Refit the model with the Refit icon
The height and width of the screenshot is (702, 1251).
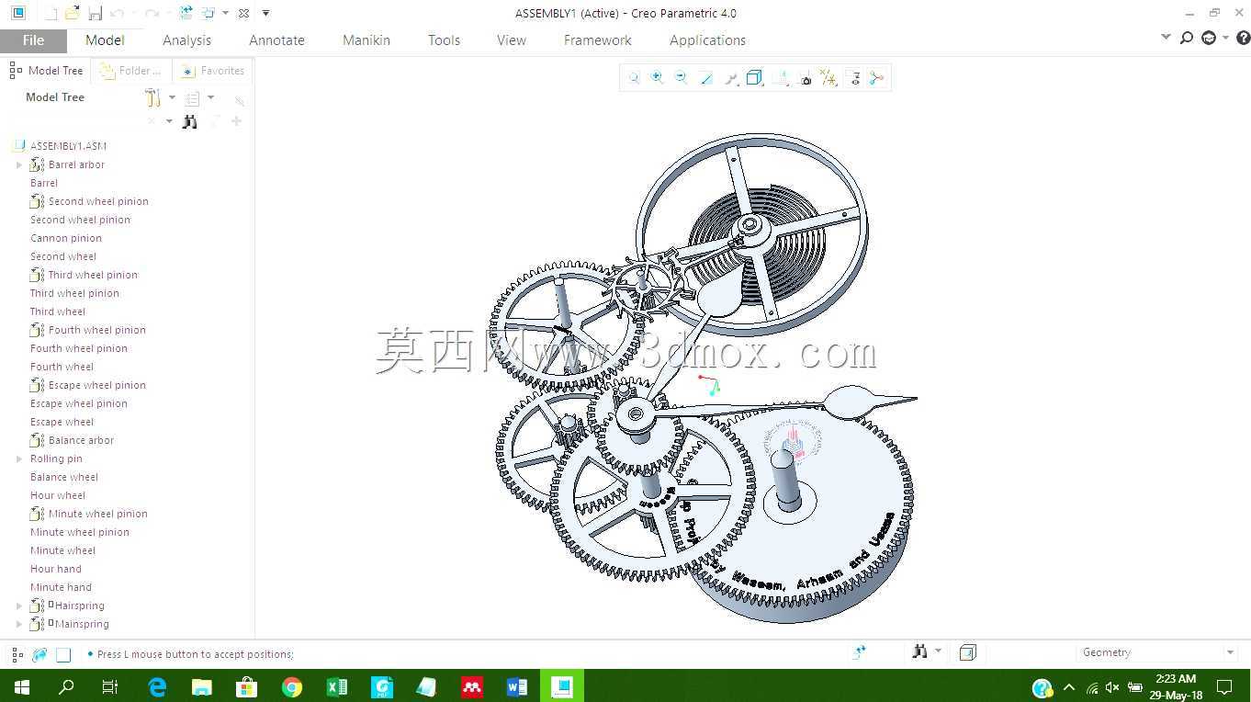pyautogui.click(x=634, y=78)
